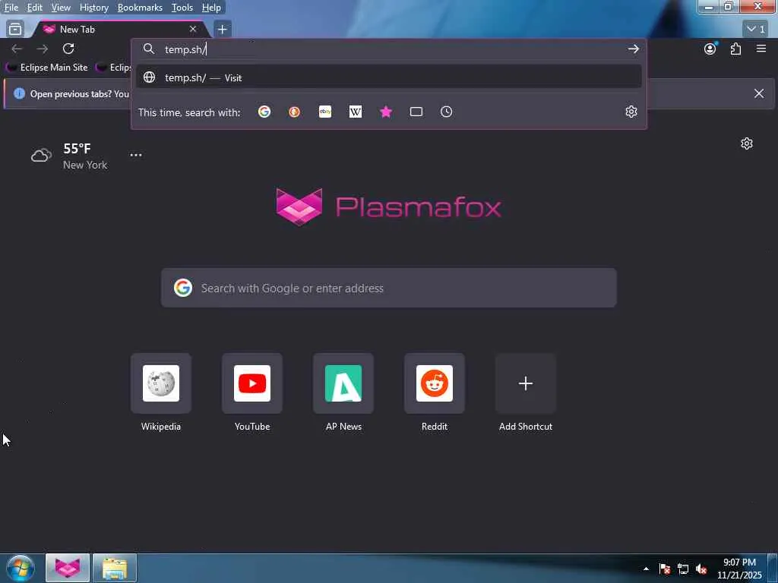
Task: Open the Tools menu
Action: coord(182,8)
